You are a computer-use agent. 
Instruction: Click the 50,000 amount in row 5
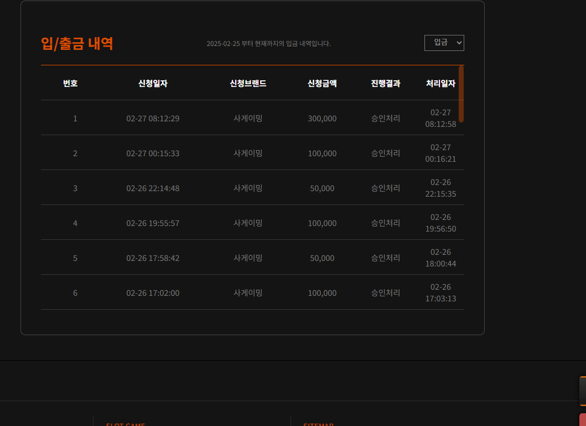click(x=322, y=258)
